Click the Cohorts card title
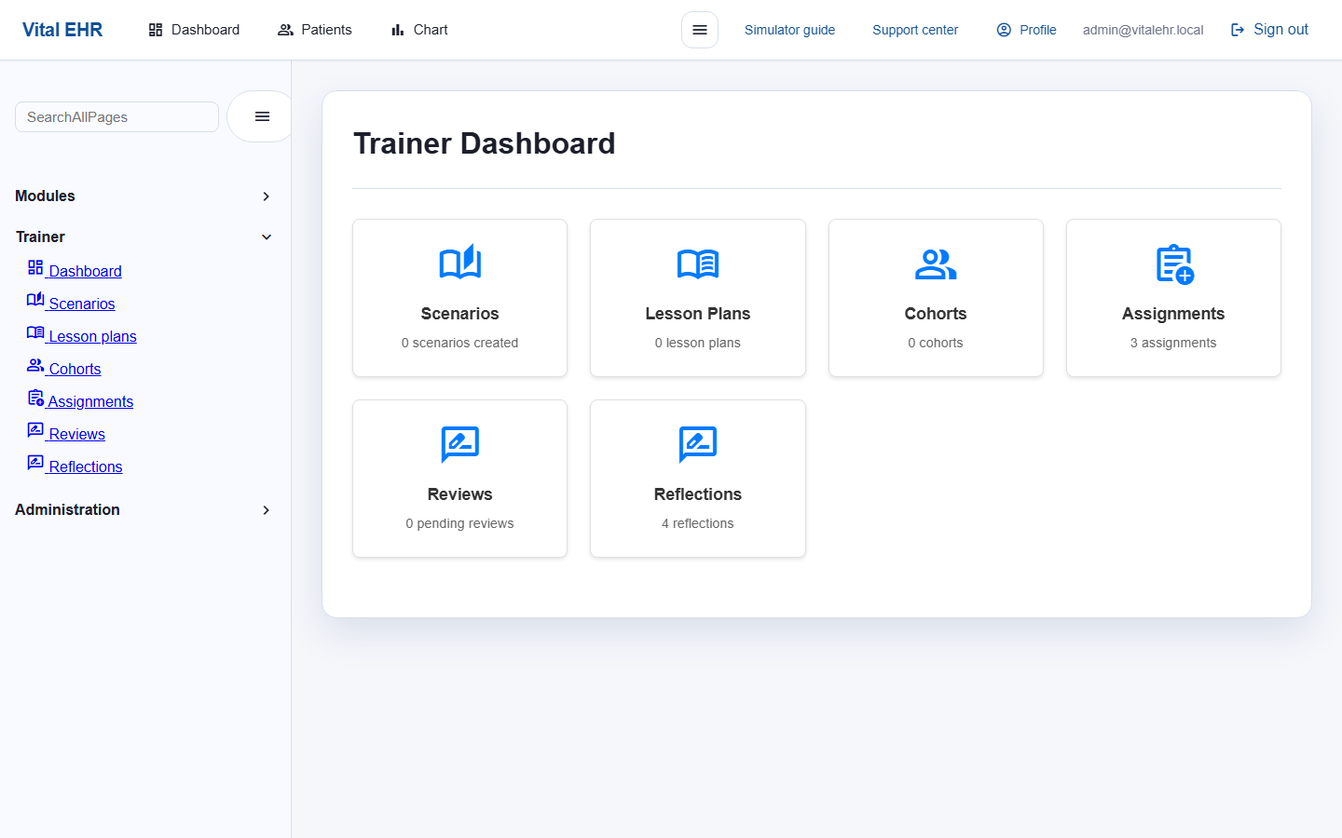 (x=936, y=314)
